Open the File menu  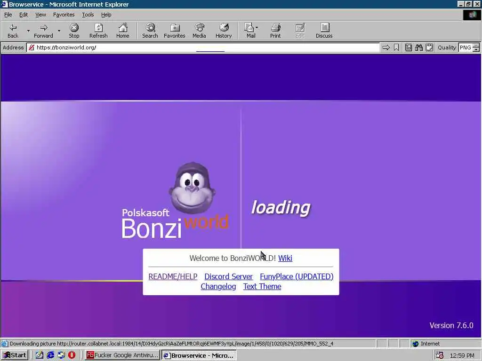click(x=8, y=15)
